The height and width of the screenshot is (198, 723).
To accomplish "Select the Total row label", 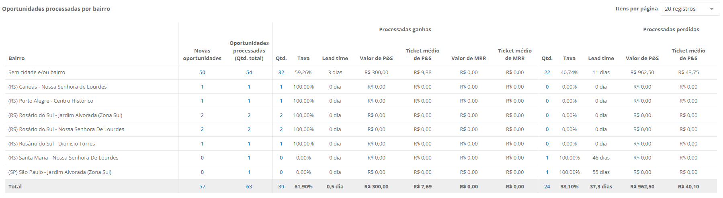I will point(15,187).
